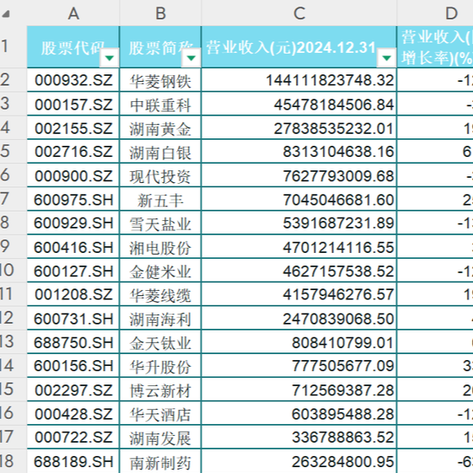473x473 pixels.
Task: Click cell 5391687231.89
Action: point(299,223)
